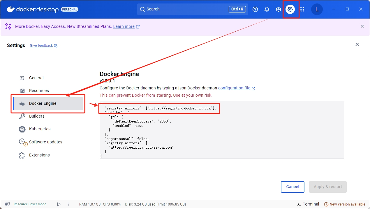Viewport: 370px width, 209px height.
Task: Click the RAM 1.07 GB status readout
Action: (x=90, y=204)
